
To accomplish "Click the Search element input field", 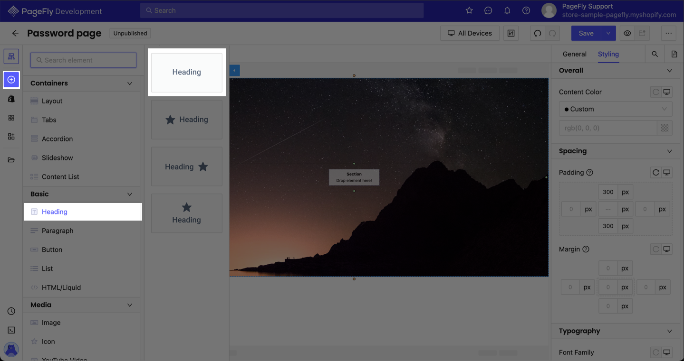I will coord(84,60).
